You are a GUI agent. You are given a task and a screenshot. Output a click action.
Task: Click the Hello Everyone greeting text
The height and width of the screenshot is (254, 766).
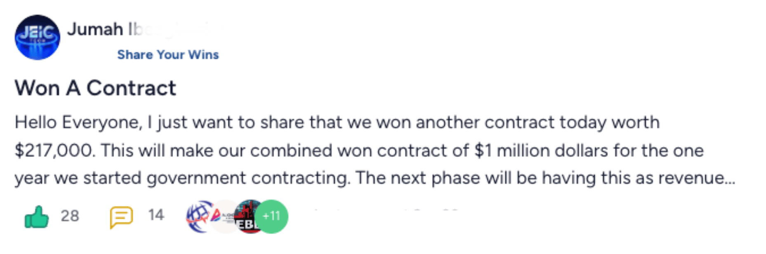pyautogui.click(x=78, y=122)
